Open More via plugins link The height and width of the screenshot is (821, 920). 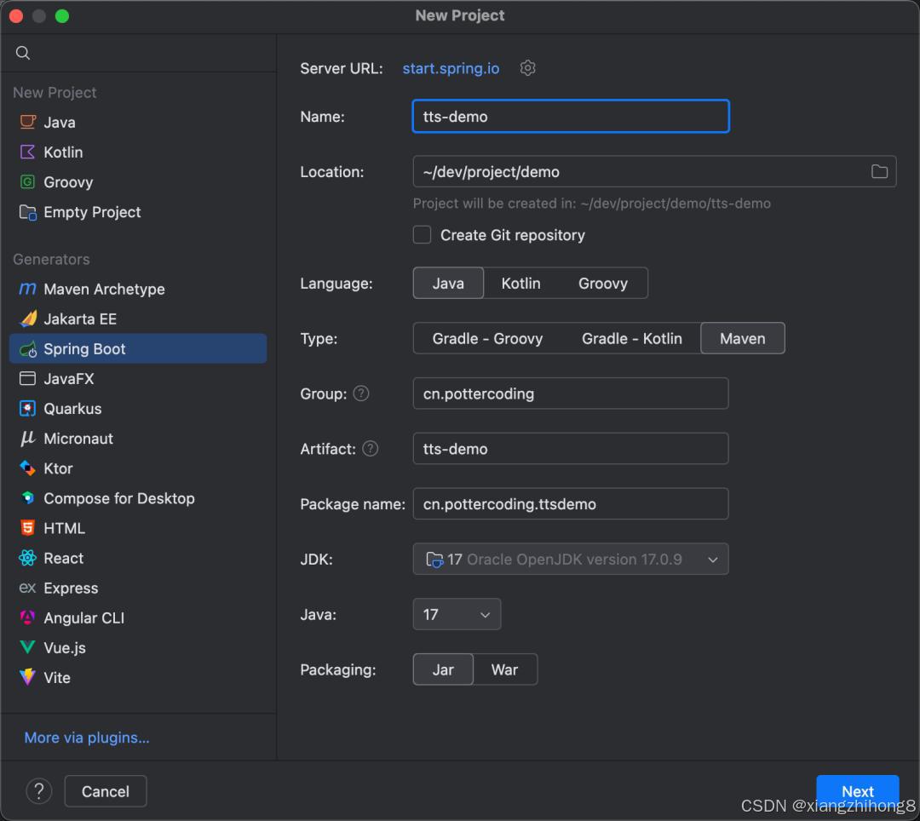pos(87,738)
